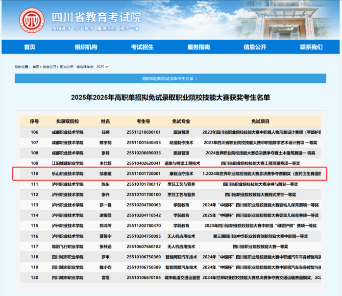342x296 pixels.
Task: Click the 首页 breadcrumb link
Action: (36, 67)
